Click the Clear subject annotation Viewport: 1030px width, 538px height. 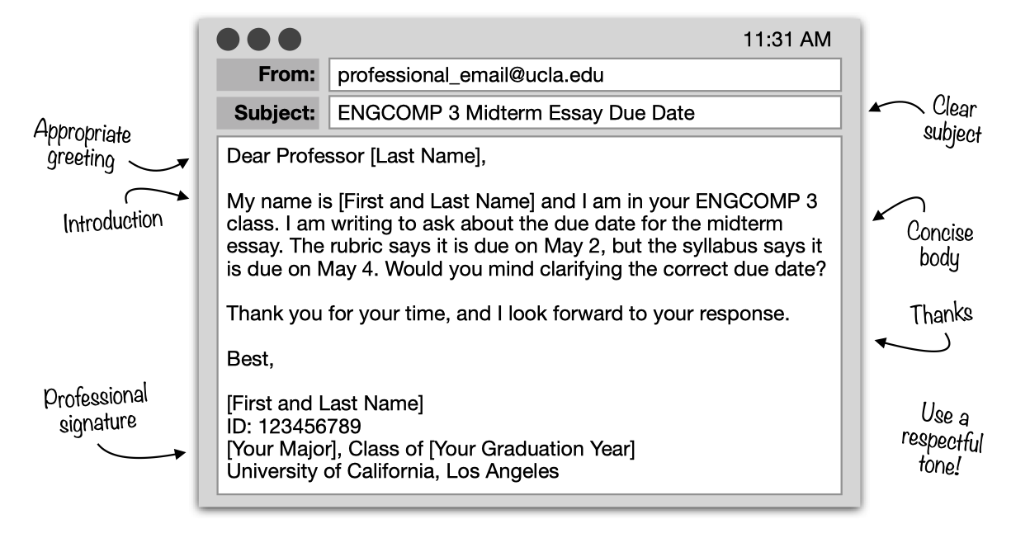click(952, 120)
